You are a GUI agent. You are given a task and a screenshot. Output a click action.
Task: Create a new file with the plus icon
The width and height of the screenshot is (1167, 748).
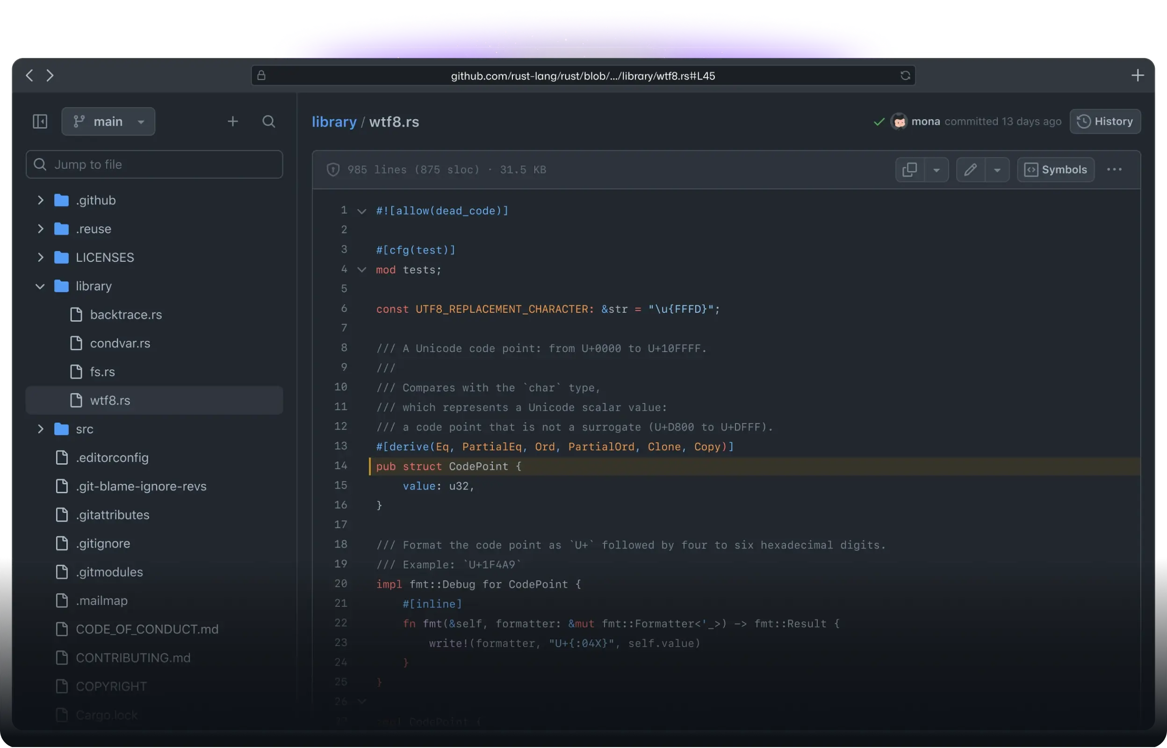click(x=233, y=121)
